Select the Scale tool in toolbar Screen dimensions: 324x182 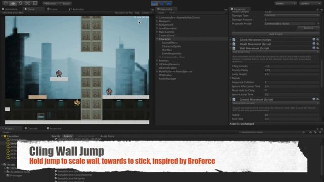[27, 4]
